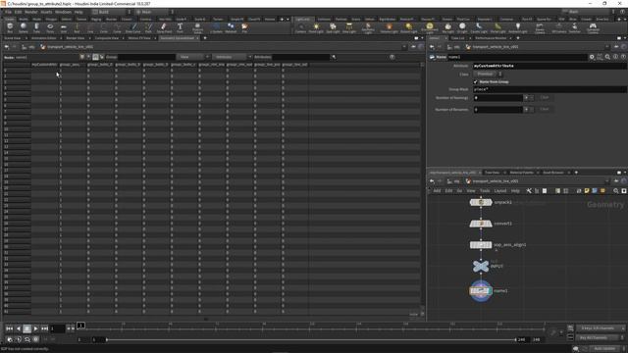Switch to the Render View tab
This screenshot has width=628, height=353.
76,38
